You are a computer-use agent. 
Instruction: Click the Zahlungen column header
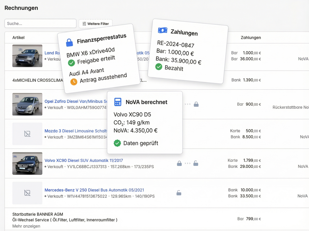tap(250, 38)
